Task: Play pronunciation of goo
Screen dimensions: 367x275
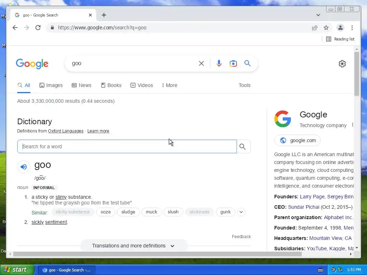Action: tap(24, 167)
